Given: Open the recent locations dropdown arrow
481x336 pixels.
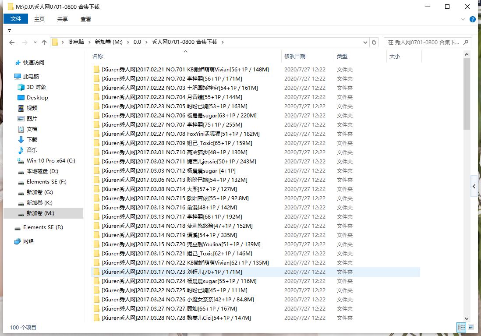Looking at the screenshot, I should [x=35, y=42].
